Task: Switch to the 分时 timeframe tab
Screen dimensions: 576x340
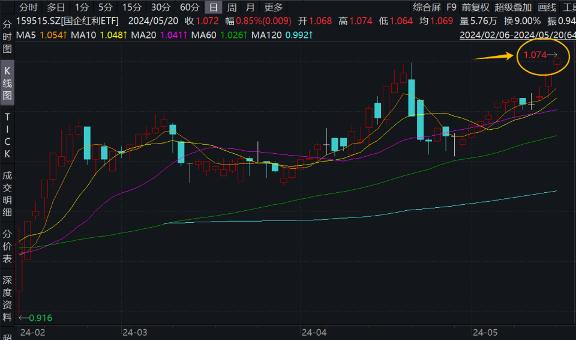Action: point(29,7)
